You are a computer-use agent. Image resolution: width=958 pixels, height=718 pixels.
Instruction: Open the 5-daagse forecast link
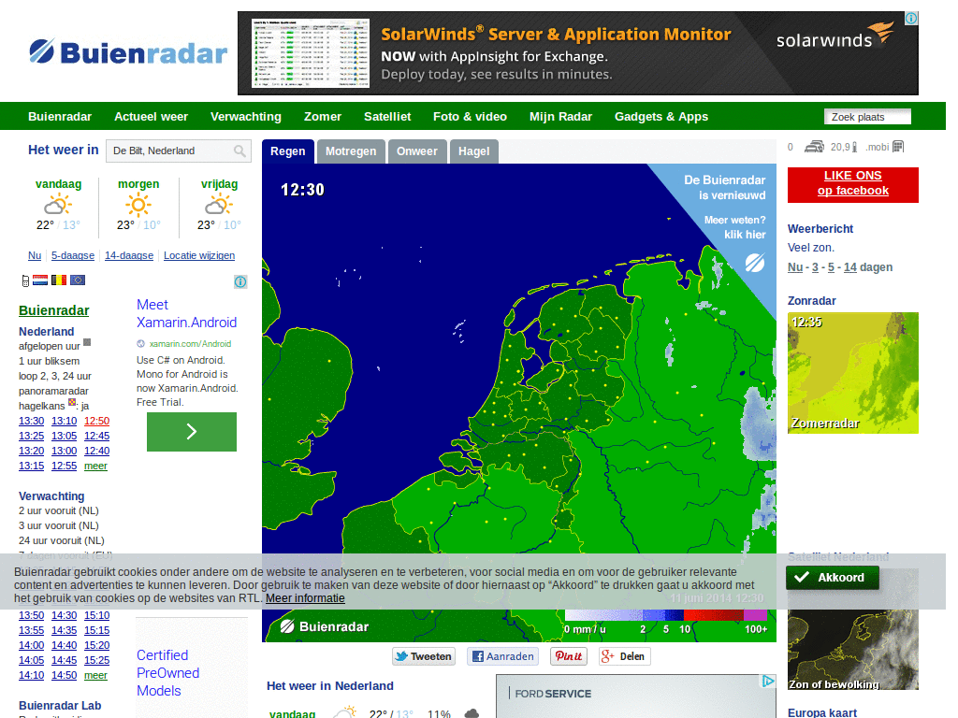73,255
